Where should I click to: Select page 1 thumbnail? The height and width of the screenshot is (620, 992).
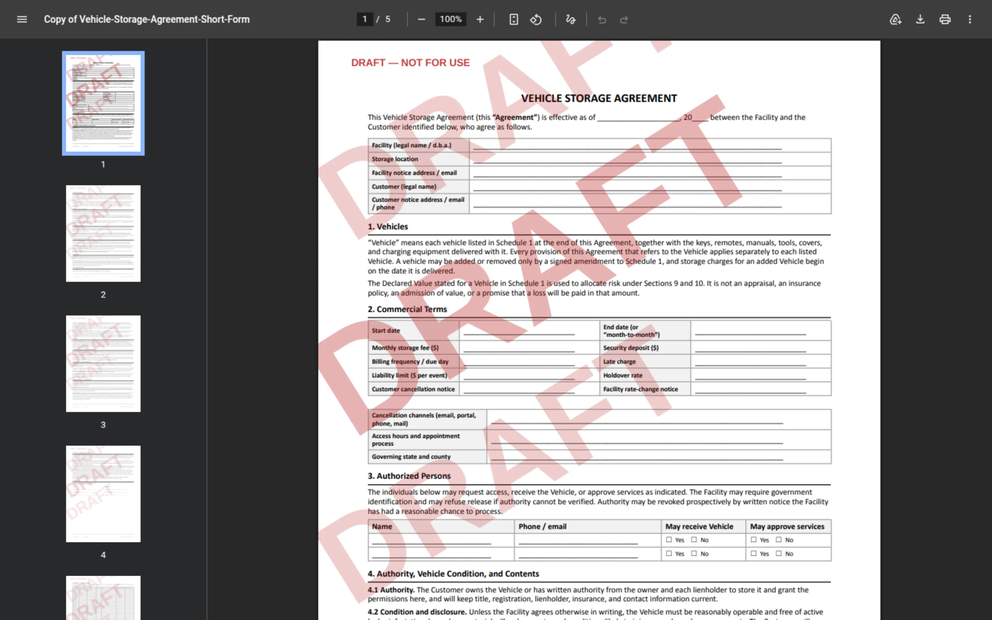click(x=103, y=103)
